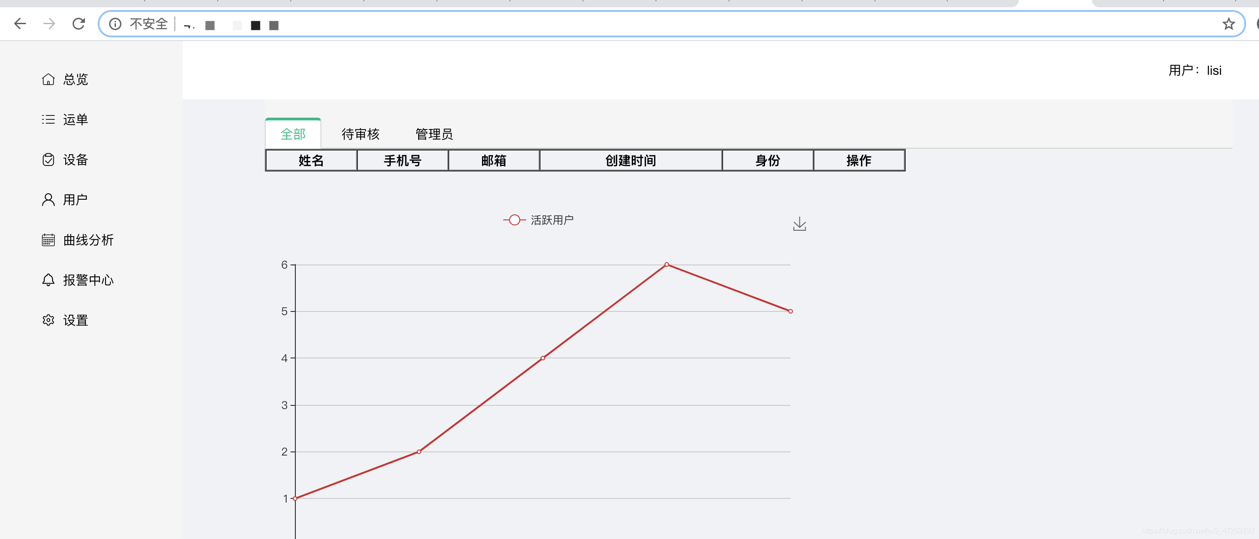Click the site info icon in address bar
The image size is (1259, 539).
(x=115, y=24)
